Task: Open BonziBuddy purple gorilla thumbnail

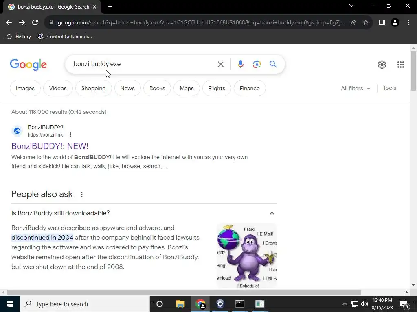Action: [x=247, y=256]
